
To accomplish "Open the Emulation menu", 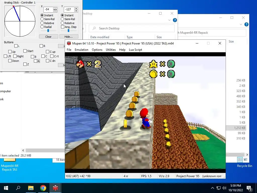I will click(82, 50).
